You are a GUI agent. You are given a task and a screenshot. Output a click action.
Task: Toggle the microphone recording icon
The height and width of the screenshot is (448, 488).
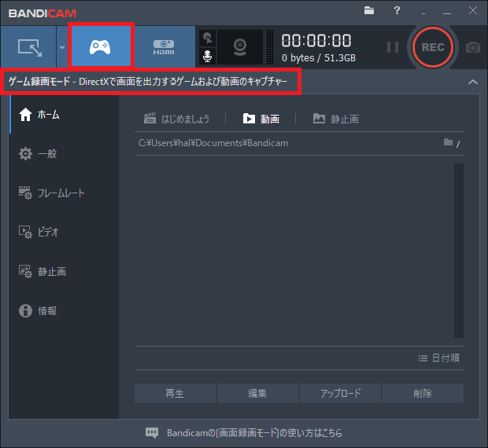pos(207,57)
